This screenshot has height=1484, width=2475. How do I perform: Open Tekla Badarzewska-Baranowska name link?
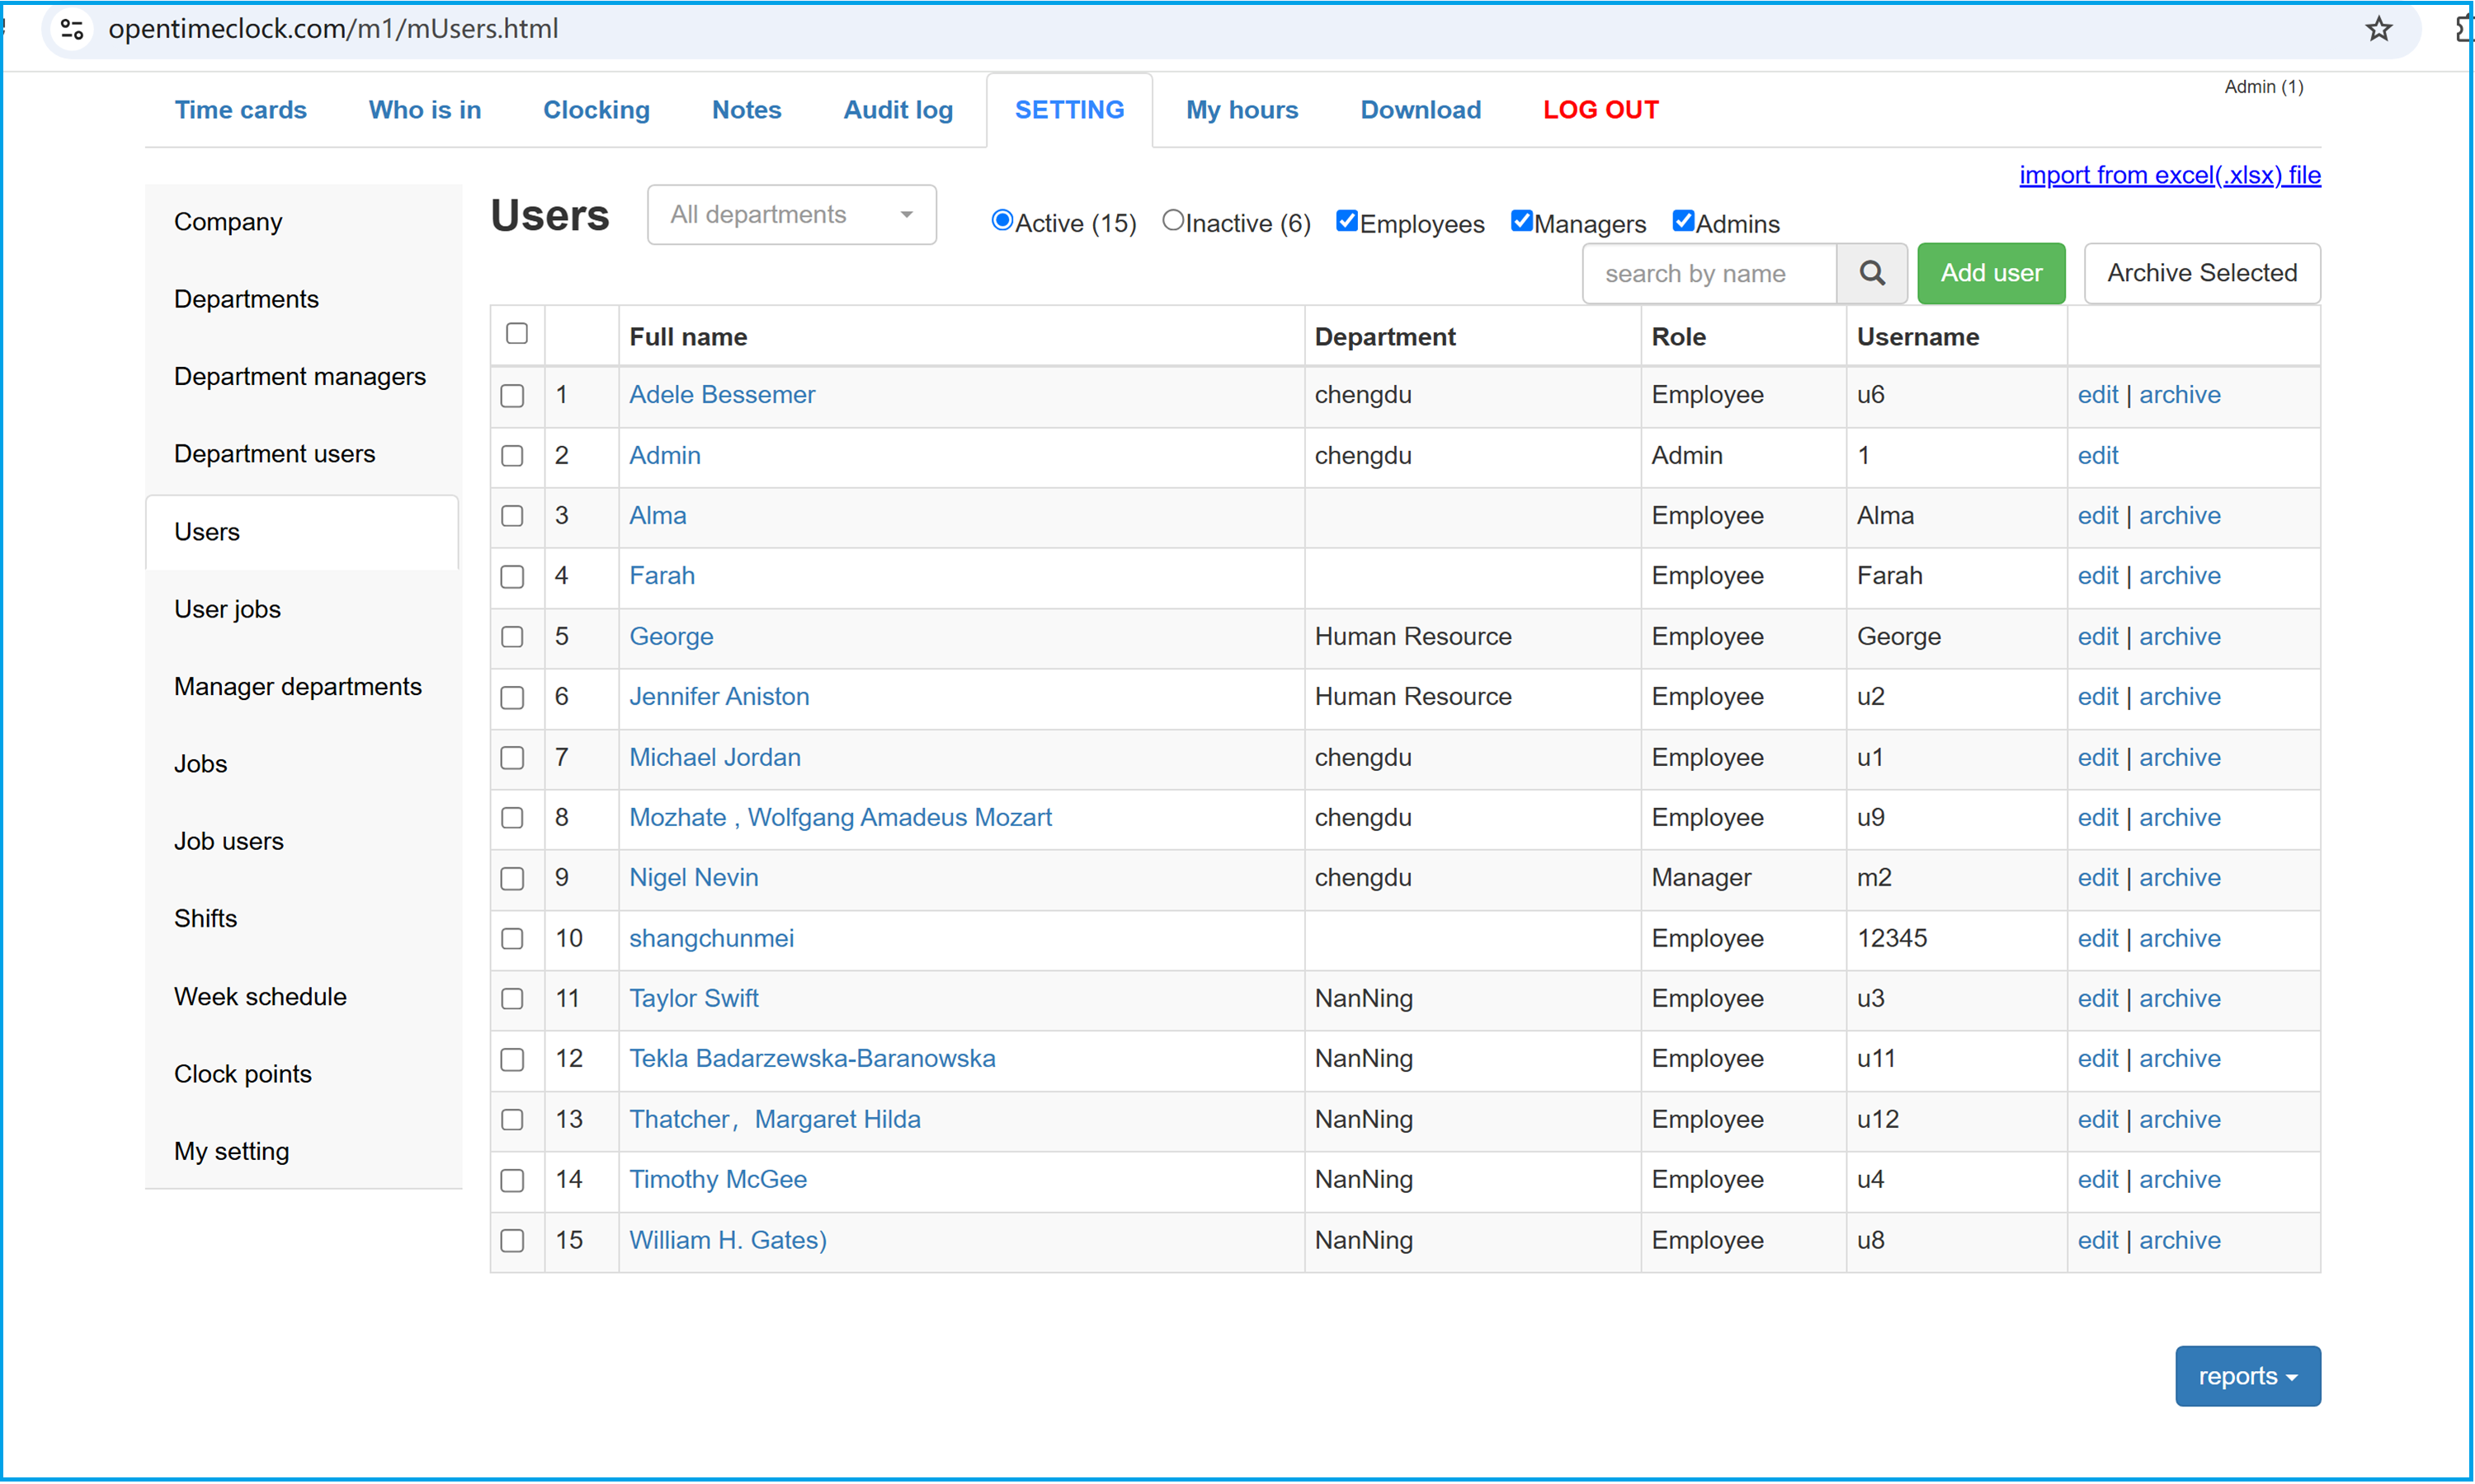(811, 1059)
